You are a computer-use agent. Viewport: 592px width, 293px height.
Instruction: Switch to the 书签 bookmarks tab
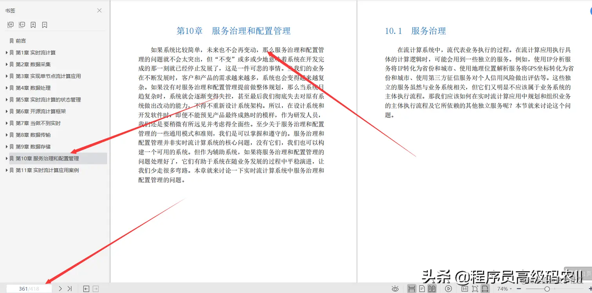pyautogui.click(x=11, y=11)
